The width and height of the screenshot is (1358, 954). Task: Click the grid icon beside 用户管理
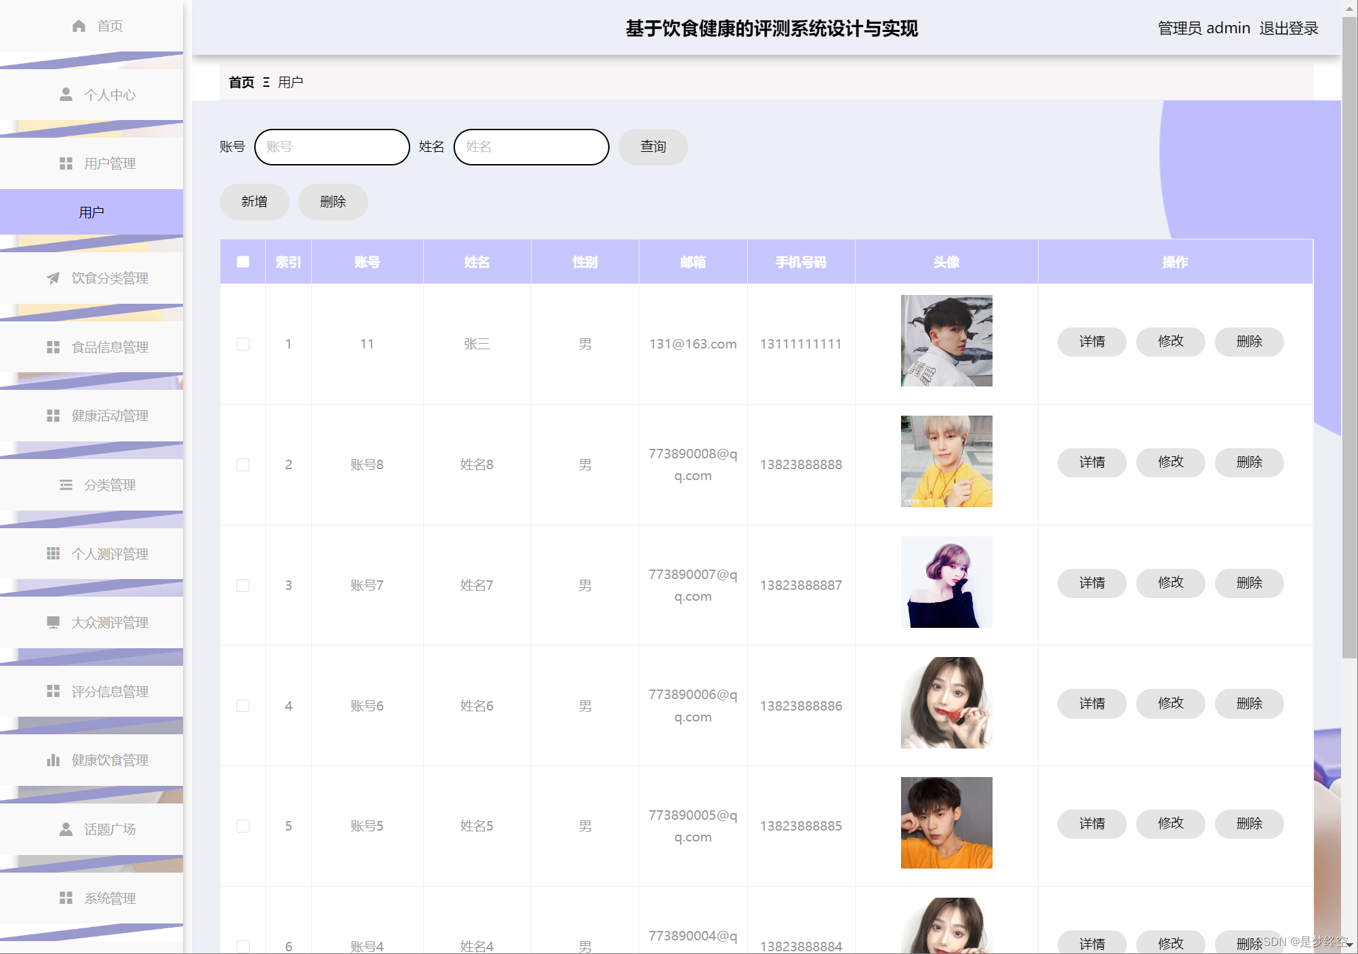[x=66, y=163]
